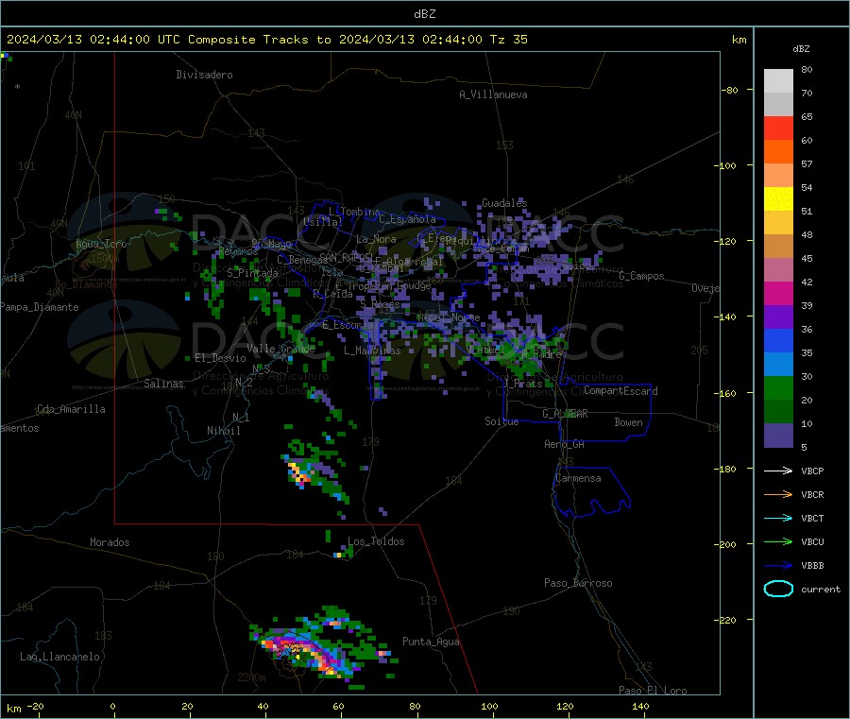Viewport: 850px width, 719px height.
Task: Click the Bowen map label
Action: coord(628,422)
